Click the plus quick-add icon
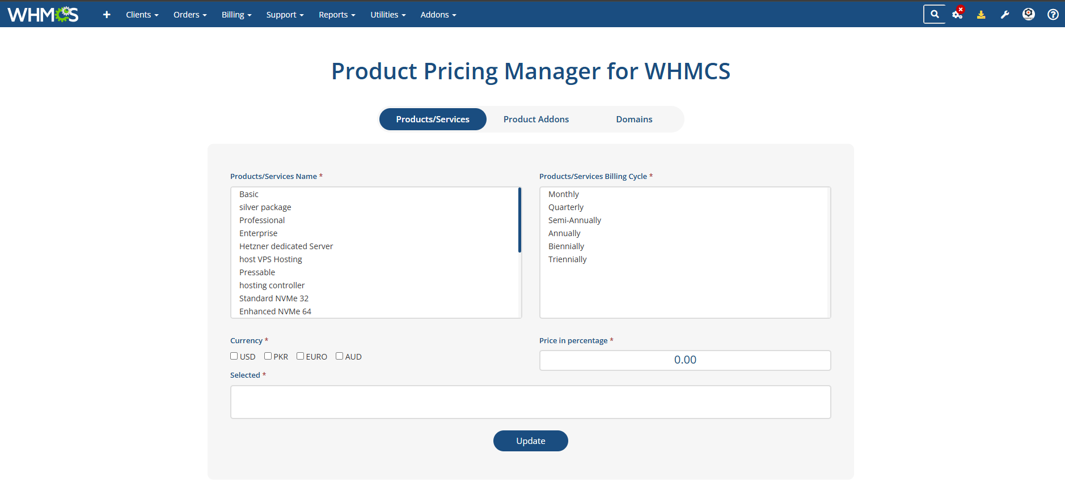 click(x=107, y=15)
